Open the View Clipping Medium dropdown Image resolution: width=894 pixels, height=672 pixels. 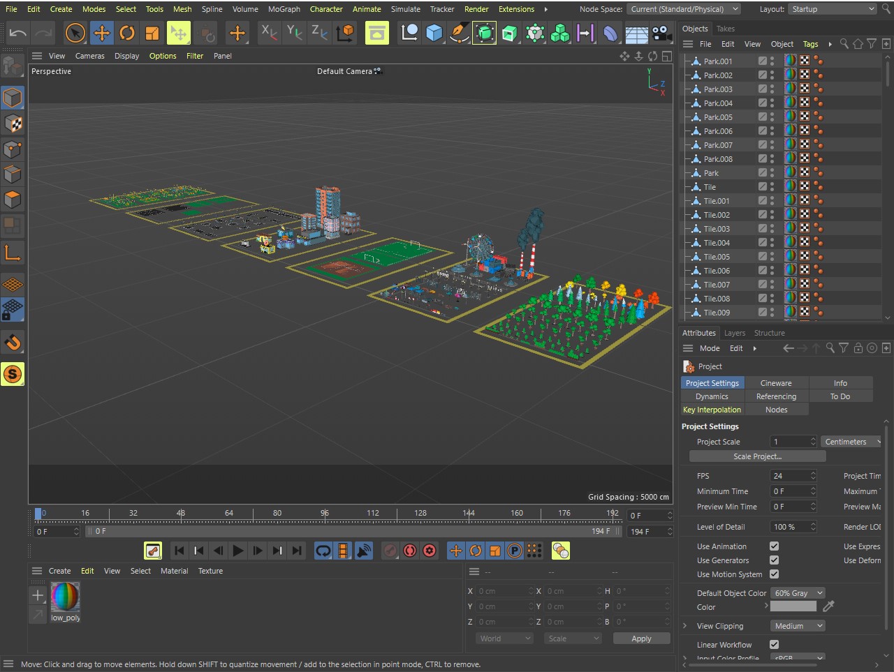point(796,626)
